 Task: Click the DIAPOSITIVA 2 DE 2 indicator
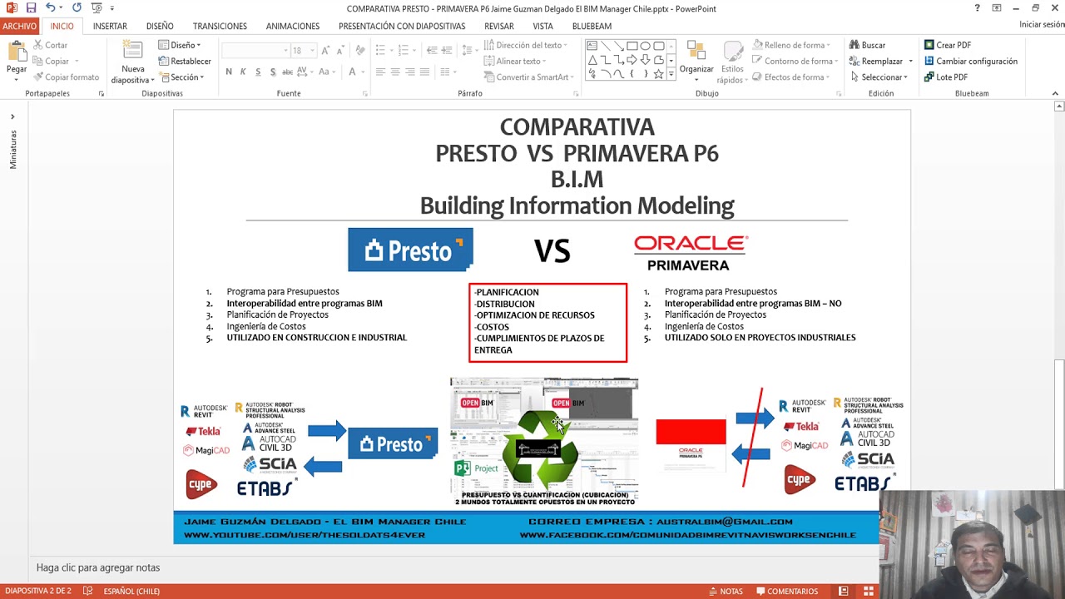pos(38,591)
